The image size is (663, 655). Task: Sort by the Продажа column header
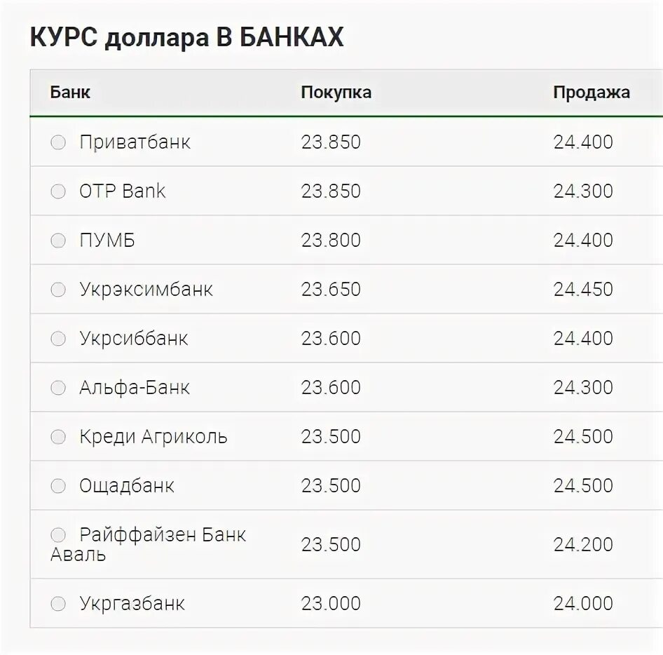[592, 93]
